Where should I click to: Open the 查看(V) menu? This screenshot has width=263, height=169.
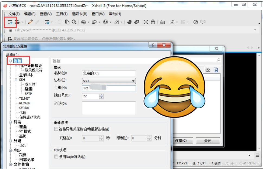pyautogui.click(x=45, y=14)
